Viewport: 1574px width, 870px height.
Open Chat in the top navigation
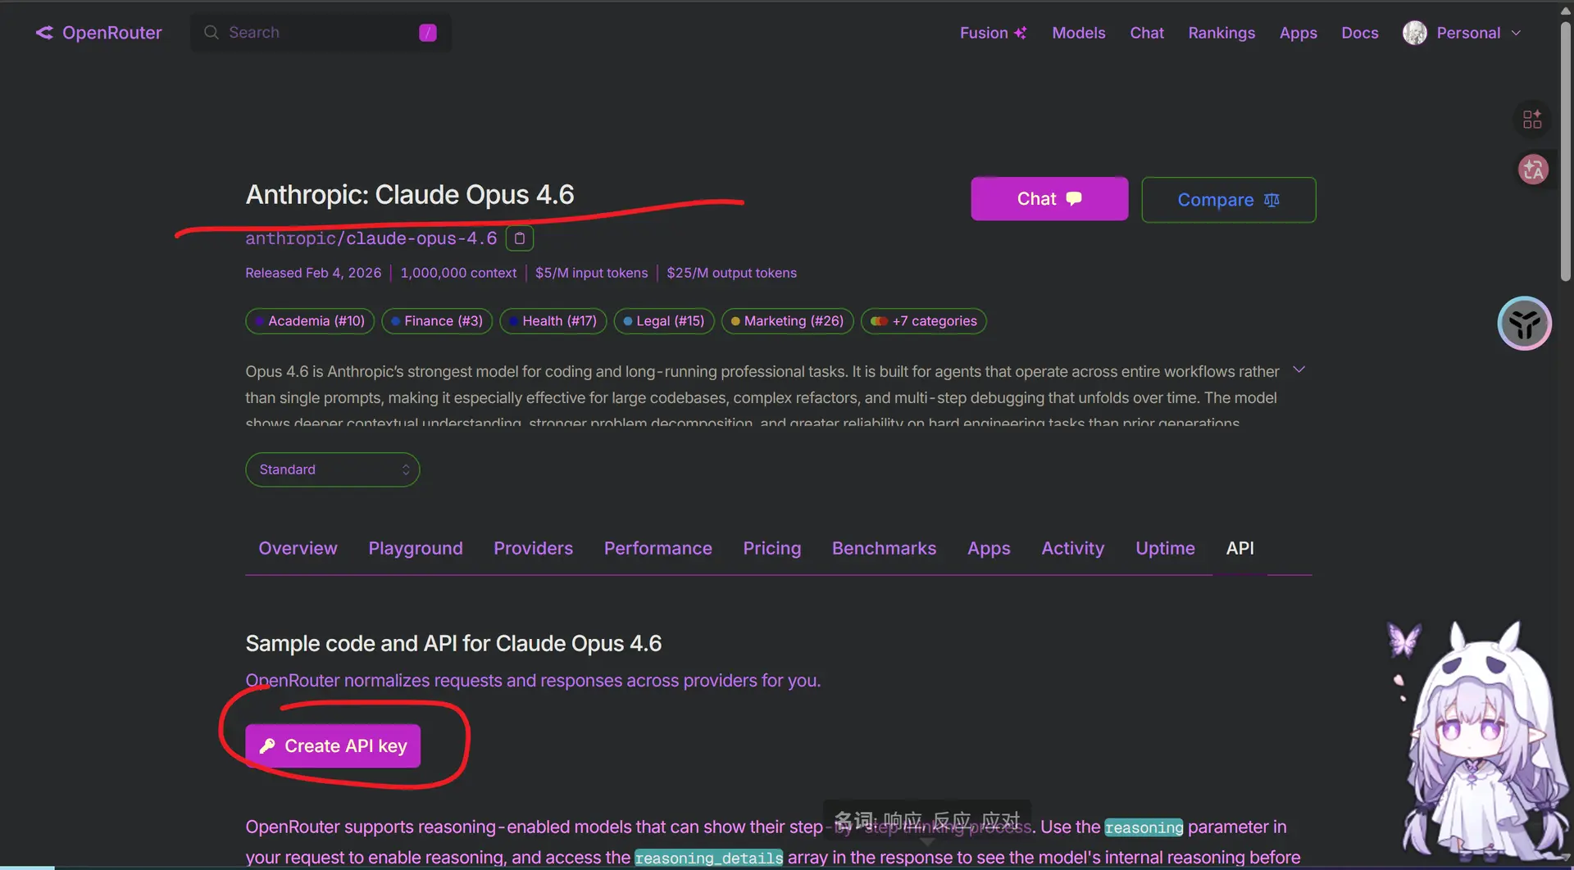(1147, 33)
